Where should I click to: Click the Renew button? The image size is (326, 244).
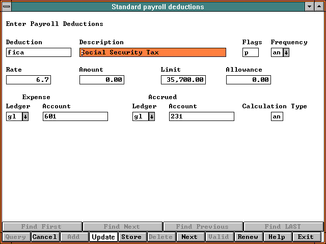point(248,237)
